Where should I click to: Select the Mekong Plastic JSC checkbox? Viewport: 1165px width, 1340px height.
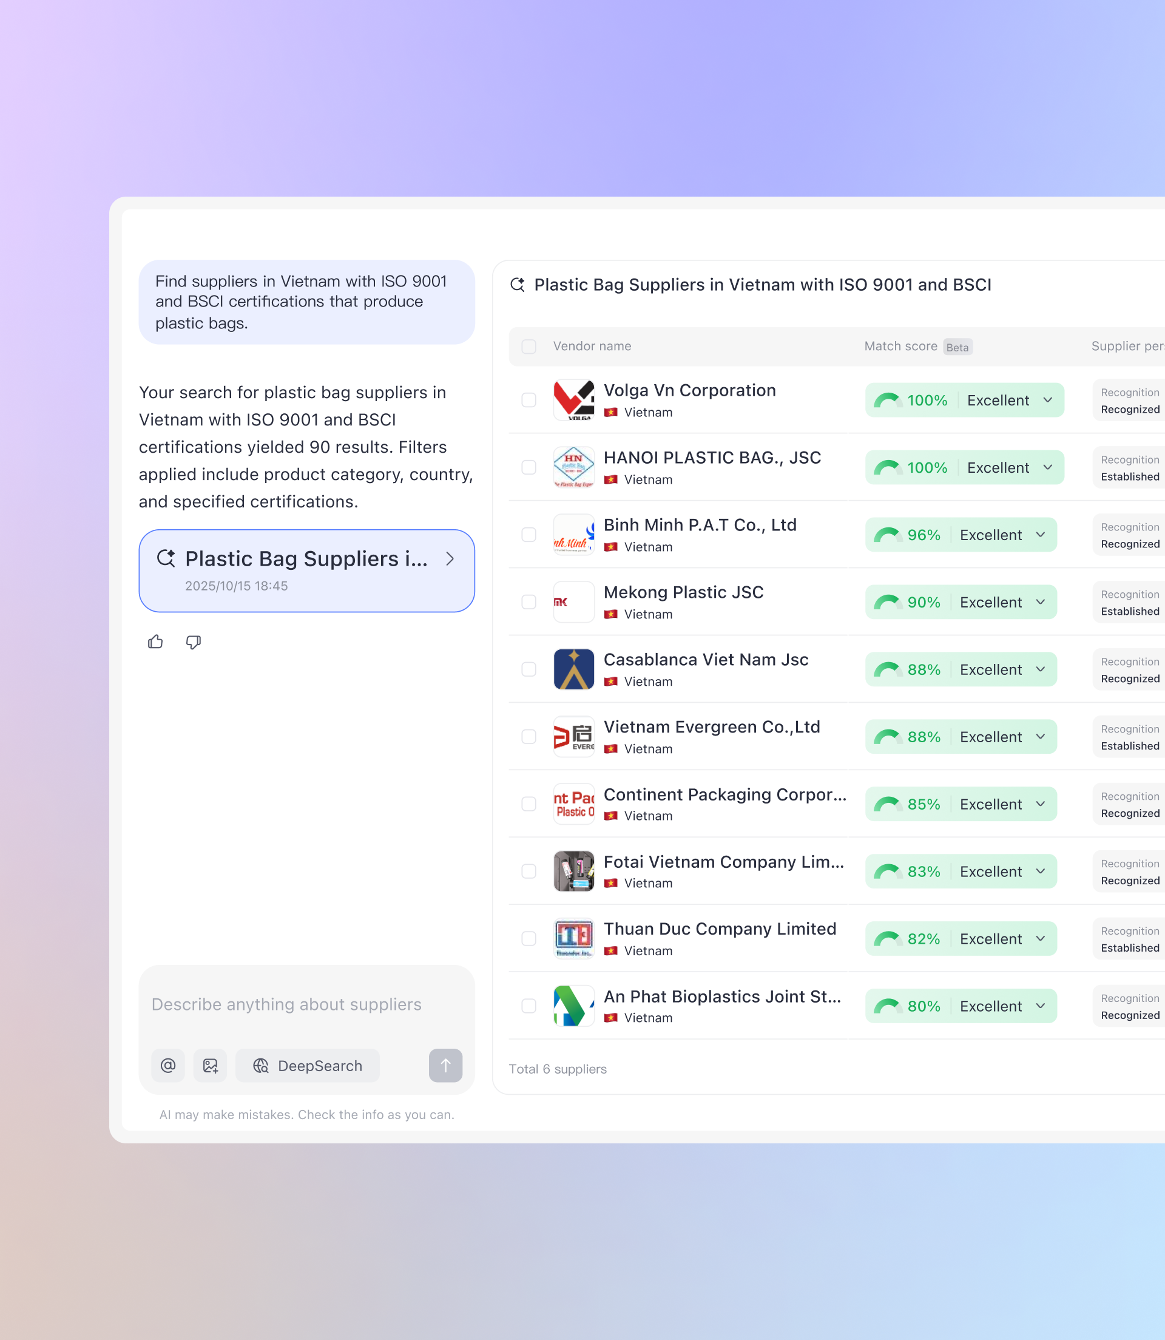(x=528, y=601)
